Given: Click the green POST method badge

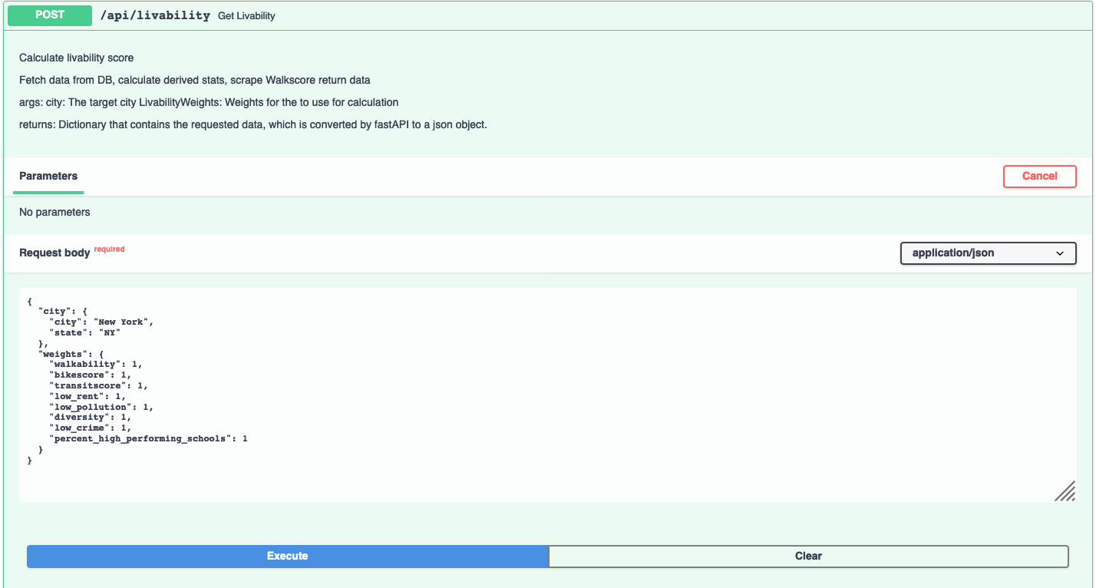Looking at the screenshot, I should [49, 15].
